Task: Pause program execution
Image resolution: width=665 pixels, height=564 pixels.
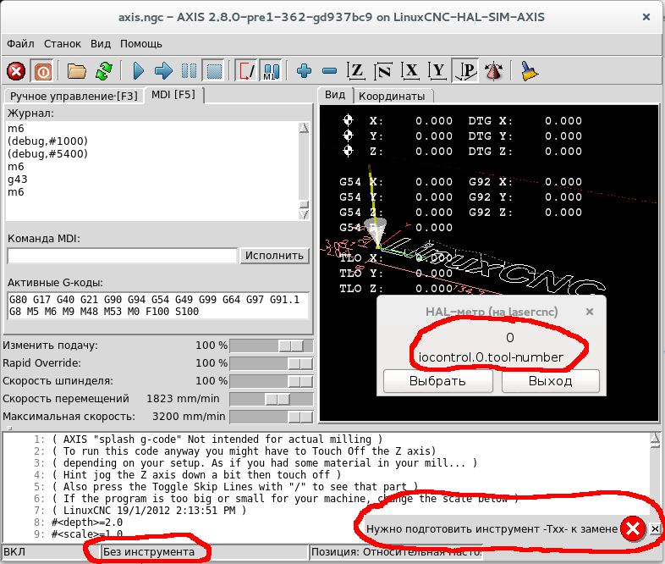Action: coord(189,71)
